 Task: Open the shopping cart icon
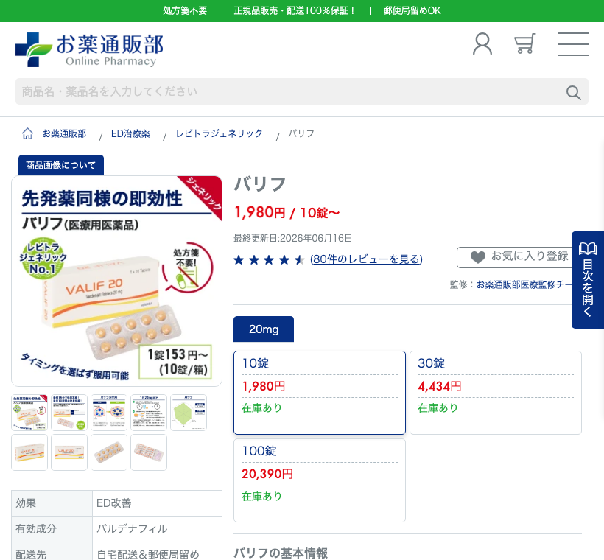(524, 43)
